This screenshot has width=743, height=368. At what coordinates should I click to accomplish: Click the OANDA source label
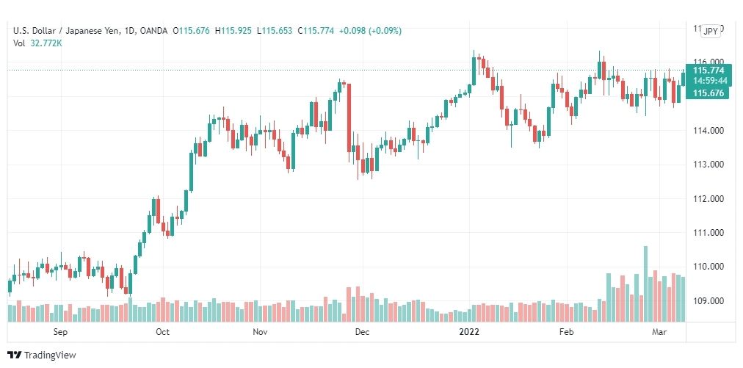click(154, 31)
